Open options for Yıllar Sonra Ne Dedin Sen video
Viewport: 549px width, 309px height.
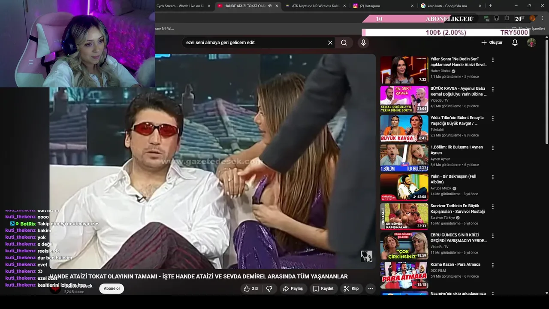(x=493, y=60)
